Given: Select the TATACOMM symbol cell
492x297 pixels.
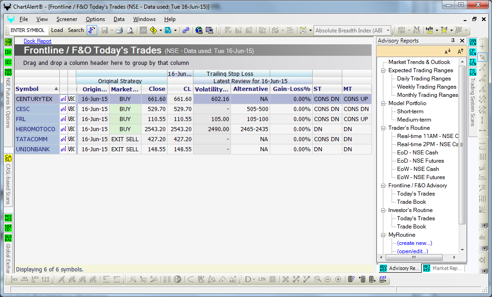Looking at the screenshot, I should click(37, 139).
